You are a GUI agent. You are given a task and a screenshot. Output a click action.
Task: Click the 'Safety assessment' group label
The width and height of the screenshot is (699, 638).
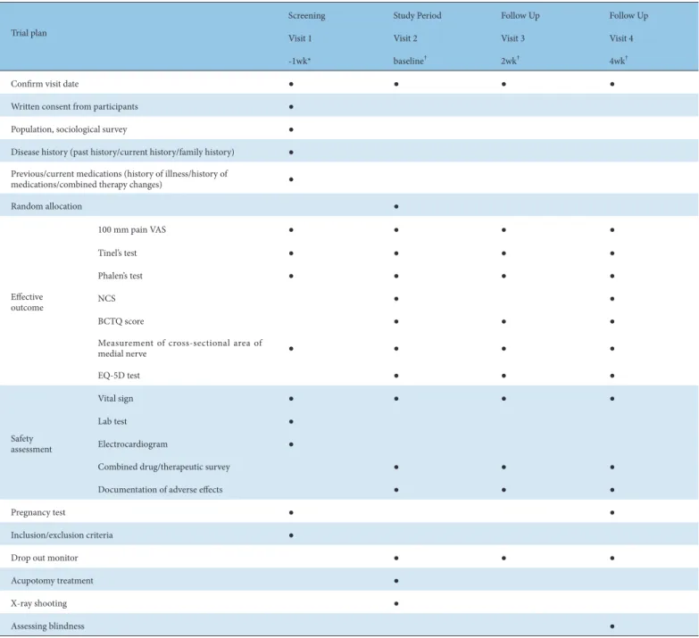point(31,443)
